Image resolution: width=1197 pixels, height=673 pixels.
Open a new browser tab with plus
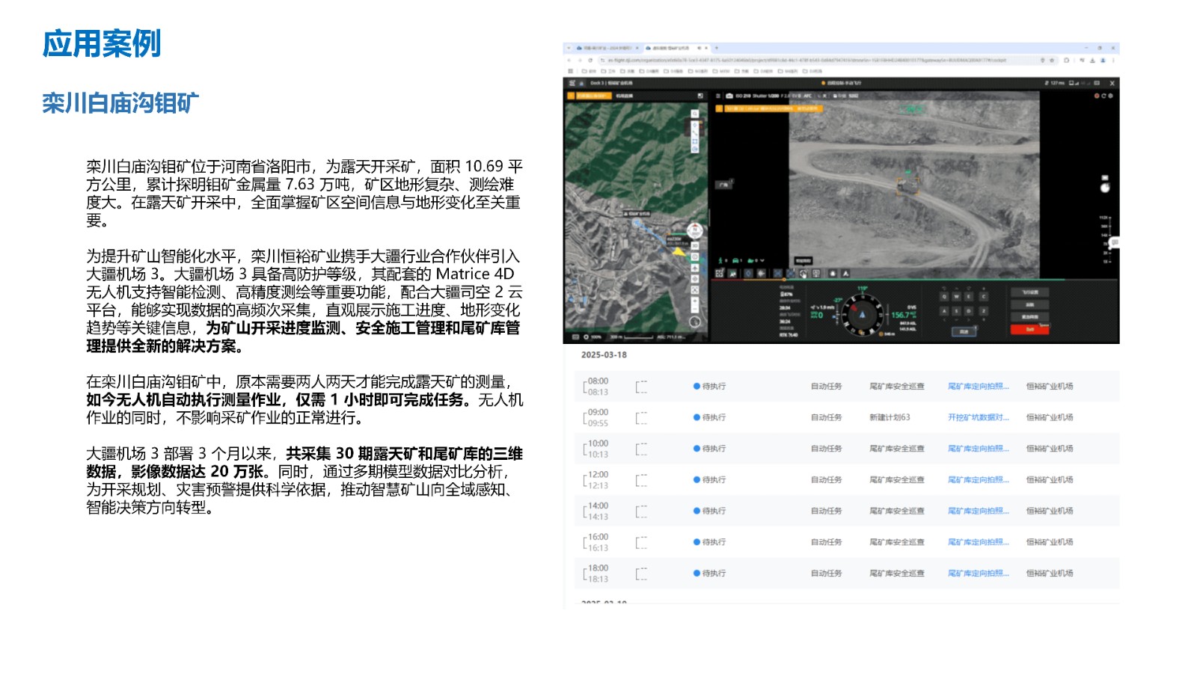(x=716, y=48)
